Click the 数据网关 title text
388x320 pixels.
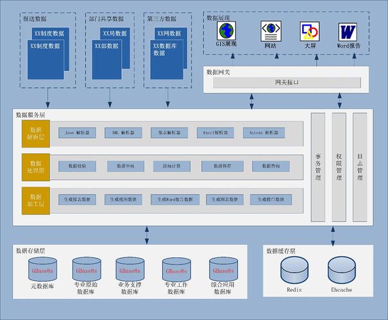[x=218, y=72]
